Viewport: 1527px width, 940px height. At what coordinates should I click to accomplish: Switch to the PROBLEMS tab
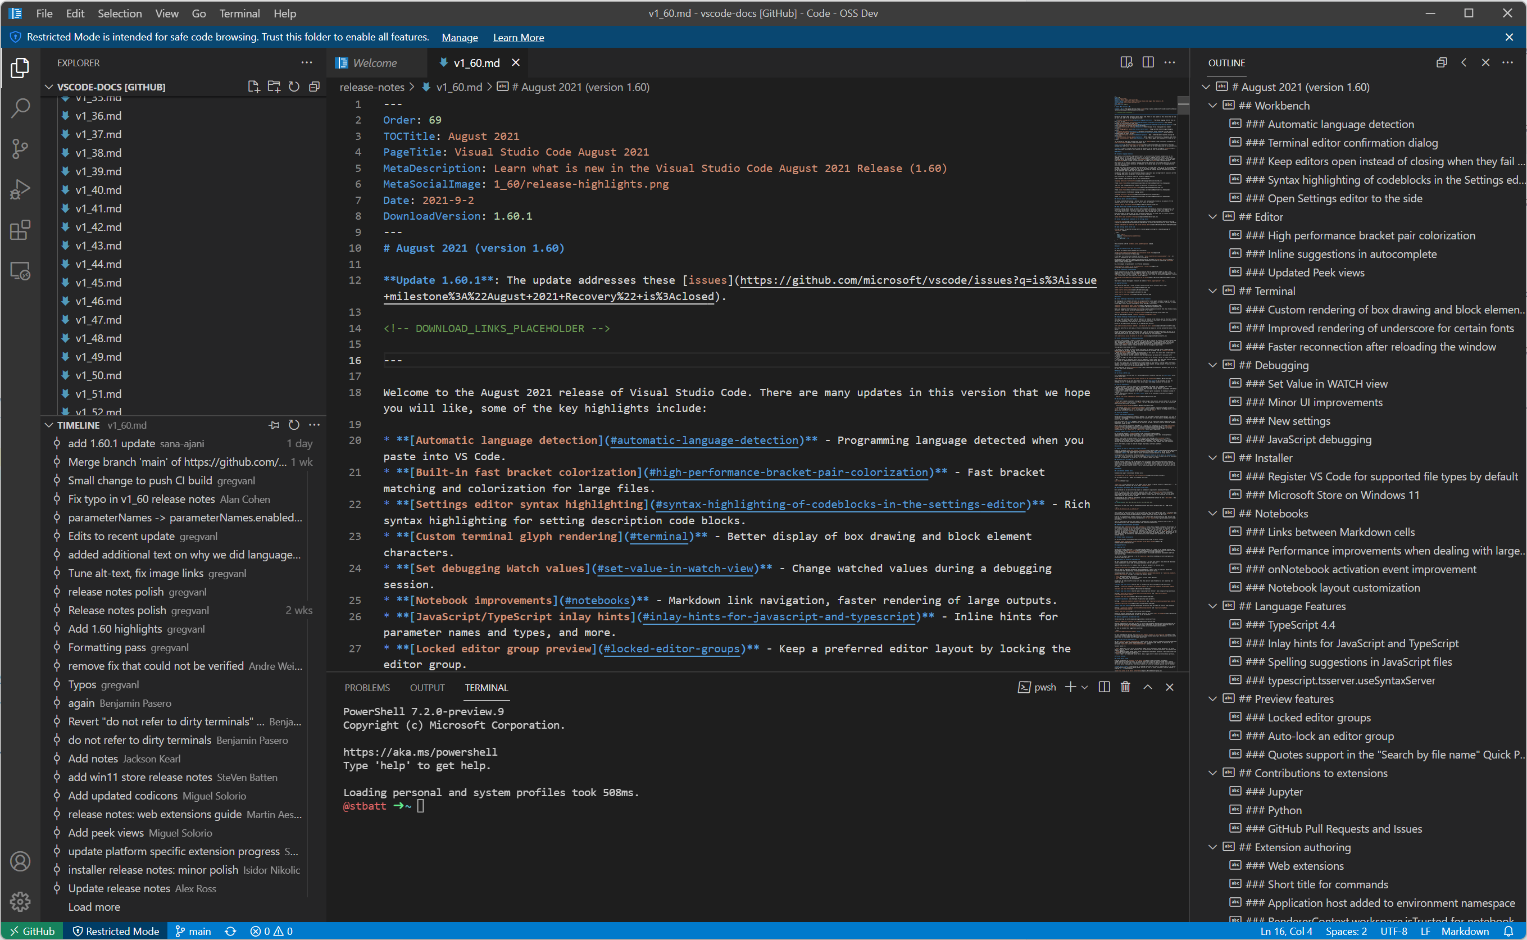tap(367, 687)
